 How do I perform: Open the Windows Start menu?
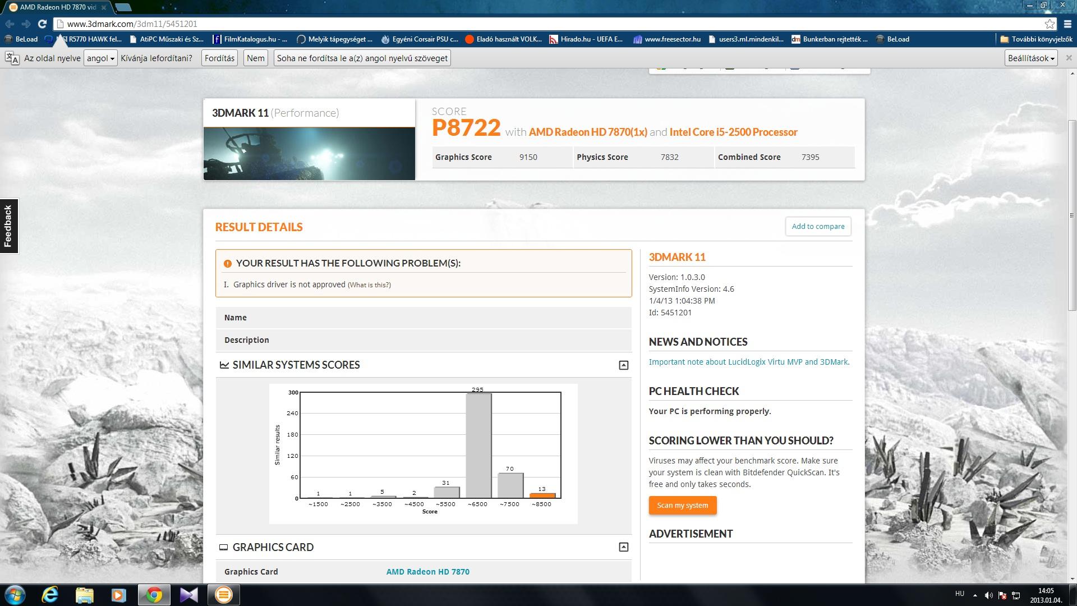click(x=15, y=595)
